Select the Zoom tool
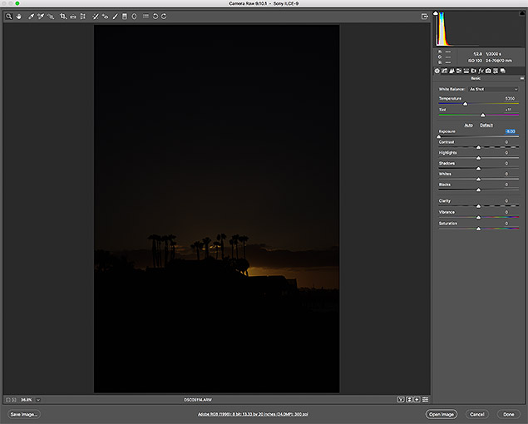The image size is (528, 424). point(7,16)
